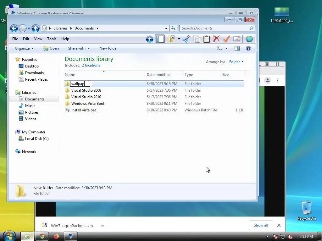Click the red X Delete icon
The height and width of the screenshot is (241, 322).
216,39
